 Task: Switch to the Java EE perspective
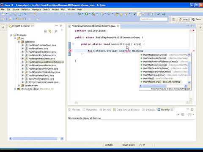click(184, 19)
